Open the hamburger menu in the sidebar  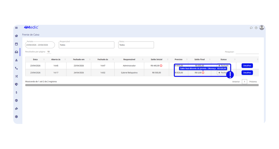click(x=16, y=28)
